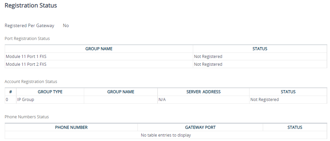Image resolution: width=330 pixels, height=141 pixels.
Task: Click Not Registered status for Port 1
Action: (x=208, y=57)
